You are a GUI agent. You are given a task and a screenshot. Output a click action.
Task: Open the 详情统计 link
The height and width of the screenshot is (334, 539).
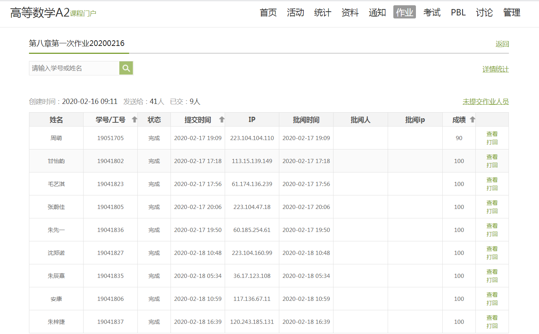pos(495,69)
